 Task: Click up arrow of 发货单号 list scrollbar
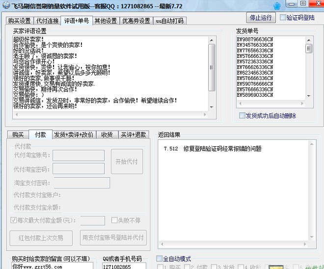[x=309, y=40]
